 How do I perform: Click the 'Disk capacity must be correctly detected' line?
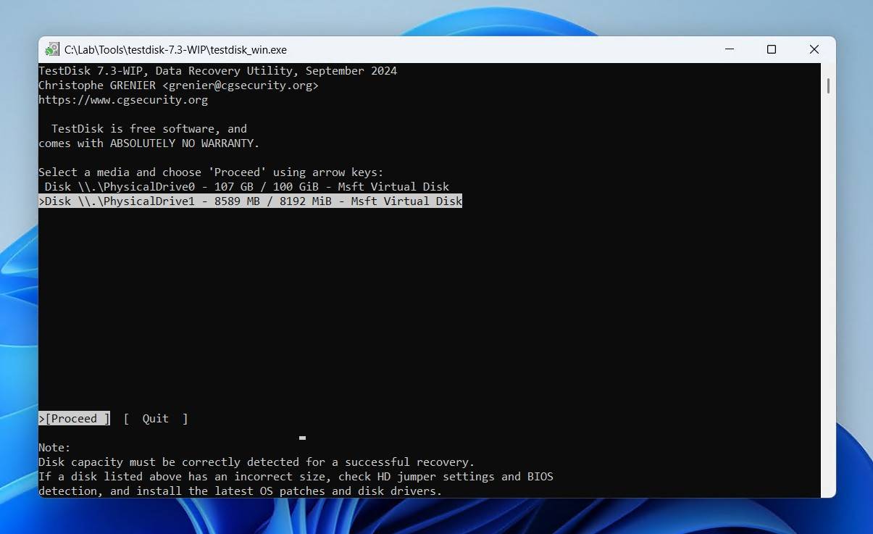tap(256, 462)
